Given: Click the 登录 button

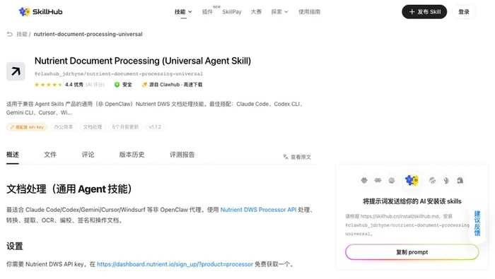Looking at the screenshot, I should (464, 12).
